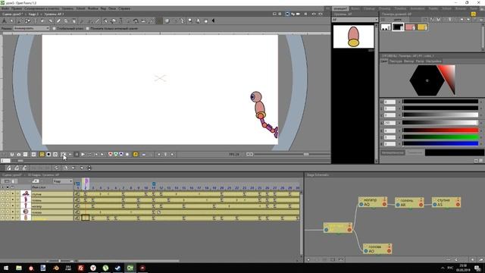The width and height of the screenshot is (485, 273).
Task: Open the Кадр dropdown in timeline header
Action: pos(63,181)
